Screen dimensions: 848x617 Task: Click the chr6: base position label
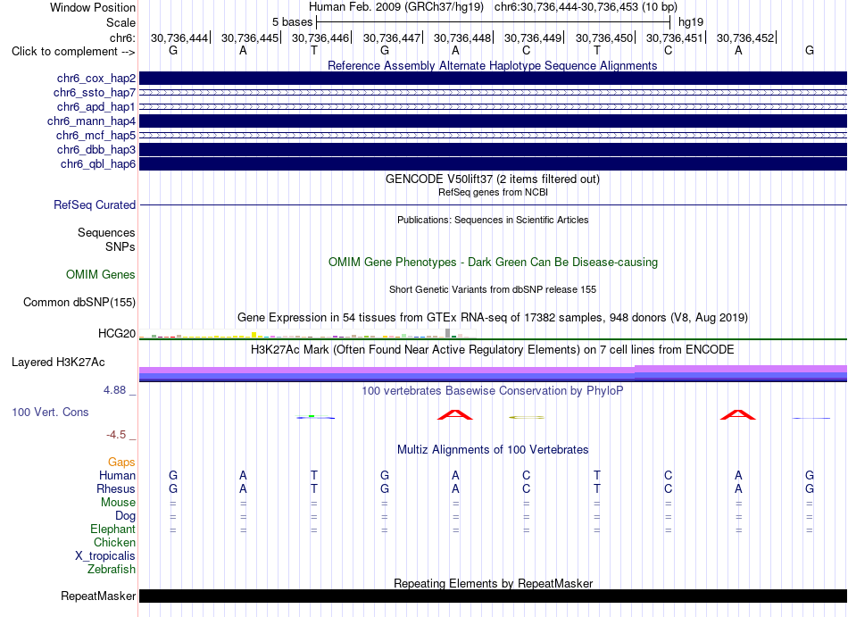click(x=123, y=38)
